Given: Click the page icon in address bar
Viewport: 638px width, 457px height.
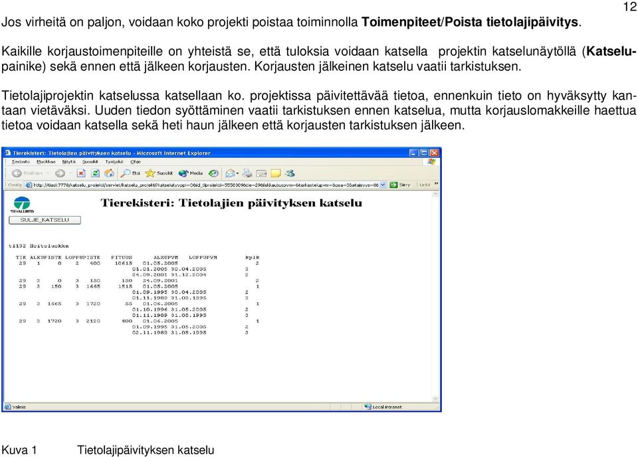Looking at the screenshot, I should 29,185.
